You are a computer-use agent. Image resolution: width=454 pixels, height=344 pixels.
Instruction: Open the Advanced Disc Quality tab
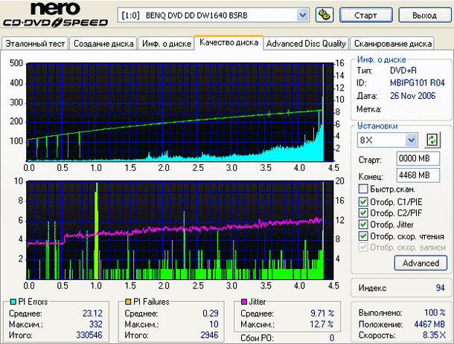[x=306, y=44]
